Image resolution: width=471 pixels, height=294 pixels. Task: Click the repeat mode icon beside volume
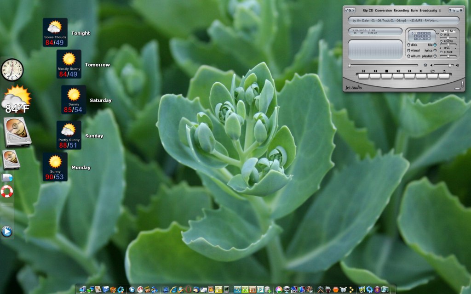425,65
